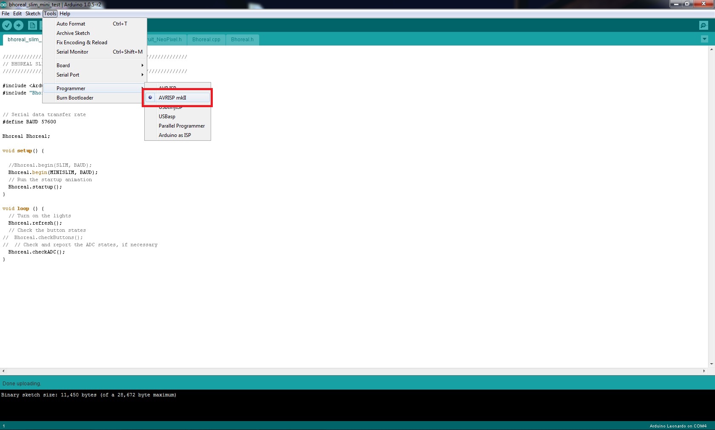Image resolution: width=715 pixels, height=430 pixels.
Task: Click the 'Bhoreal.checkADC();' code line
Action: (x=37, y=252)
